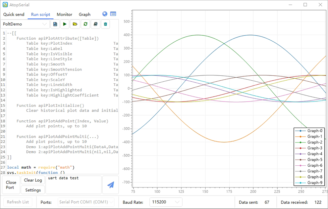Open the Monitor tab
The image size is (328, 209).
coord(64,14)
